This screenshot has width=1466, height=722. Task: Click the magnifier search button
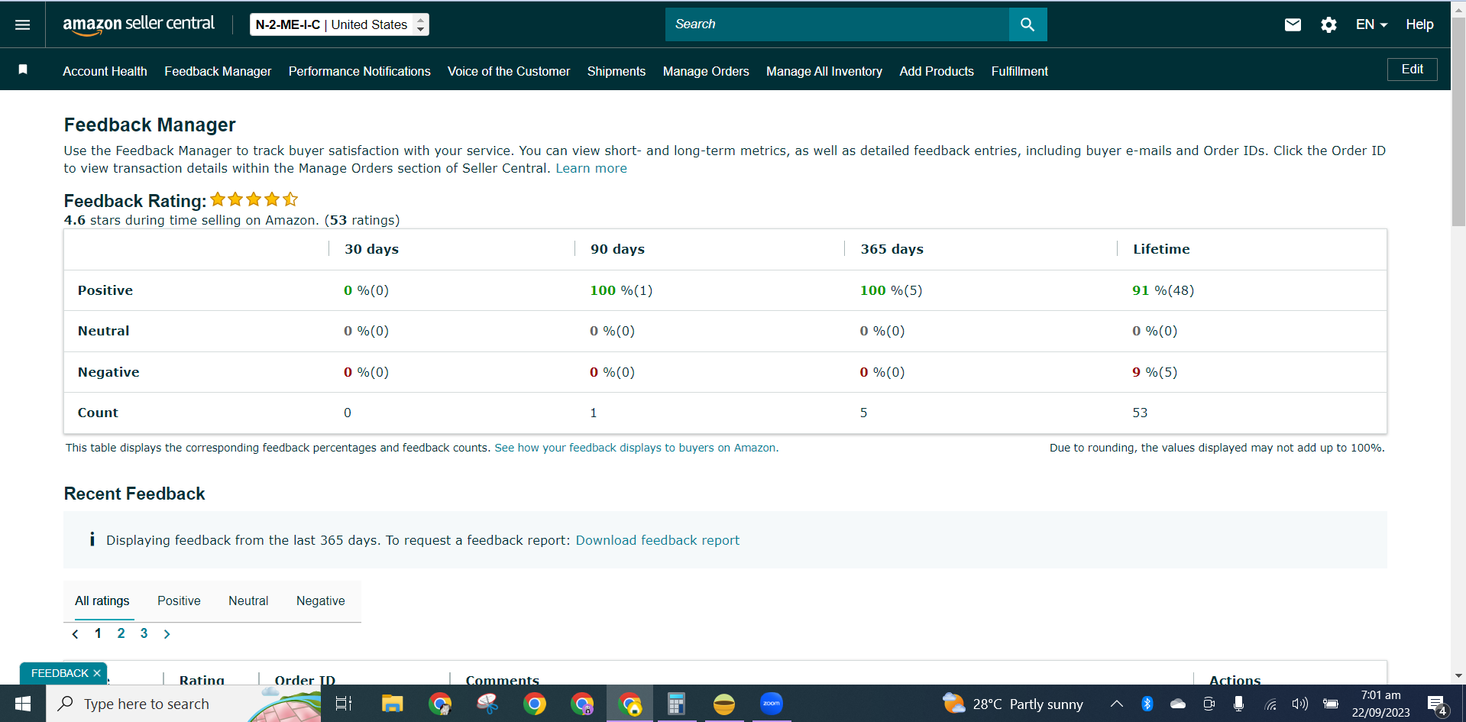coord(1027,24)
